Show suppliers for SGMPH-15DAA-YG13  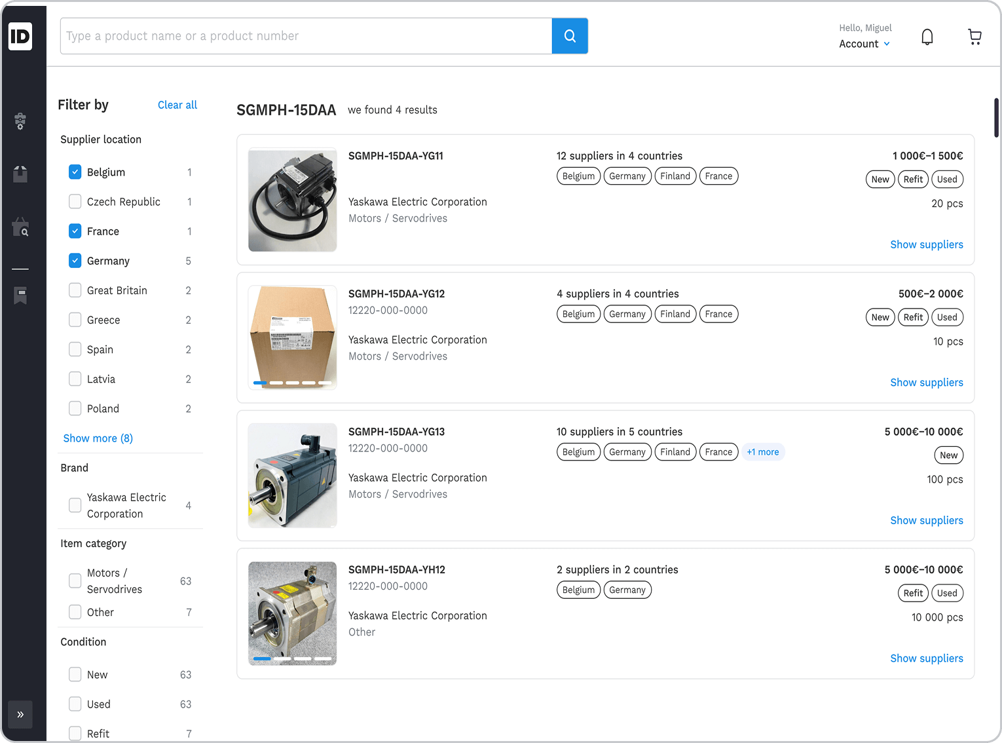click(x=926, y=520)
